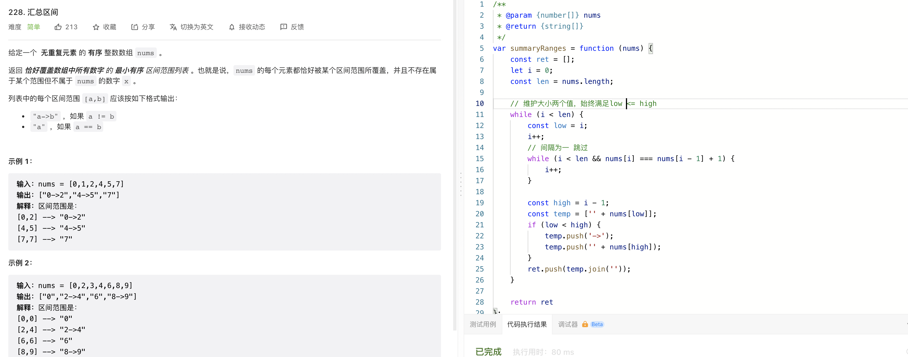The height and width of the screenshot is (357, 908).
Task: Click the code line "ret.push(temp.join(''));"
Action: pos(579,269)
